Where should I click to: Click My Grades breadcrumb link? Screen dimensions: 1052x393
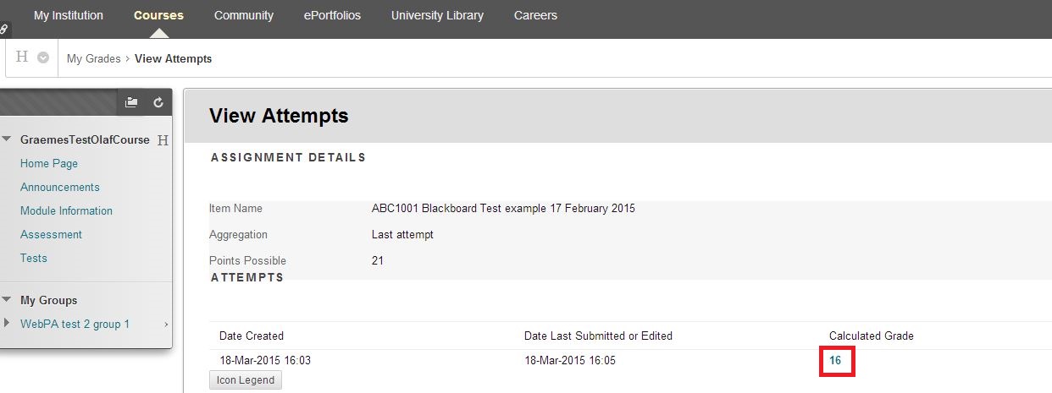(94, 58)
